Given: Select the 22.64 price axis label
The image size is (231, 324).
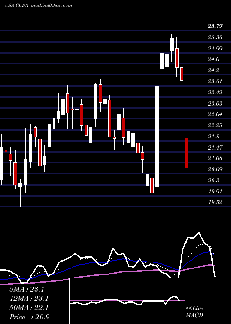Looking at the screenshot, I should coord(215,114).
